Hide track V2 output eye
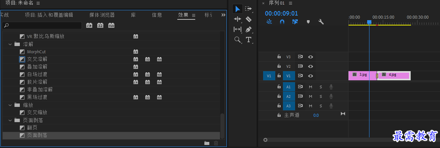440x148 pixels. [x=310, y=66]
